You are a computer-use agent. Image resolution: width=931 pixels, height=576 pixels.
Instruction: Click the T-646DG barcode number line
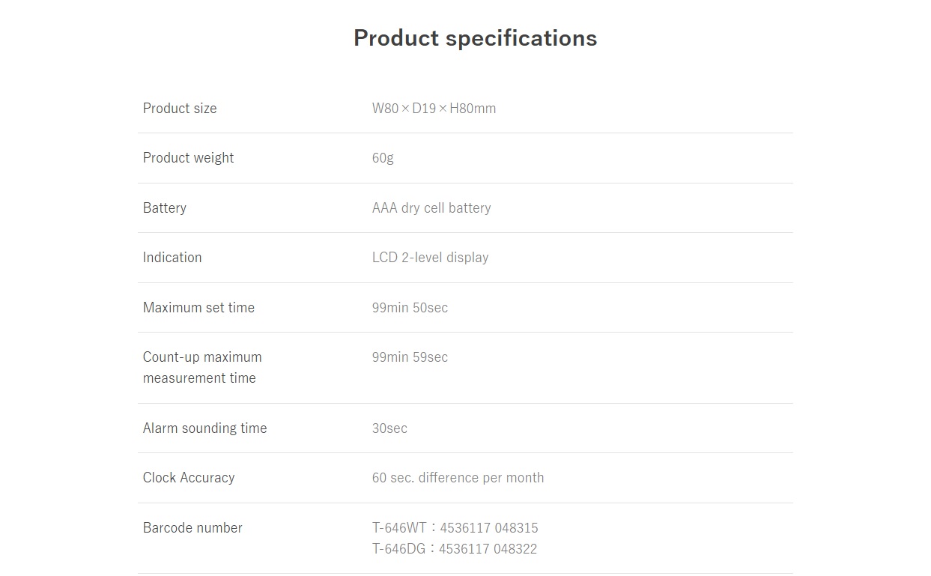click(454, 549)
